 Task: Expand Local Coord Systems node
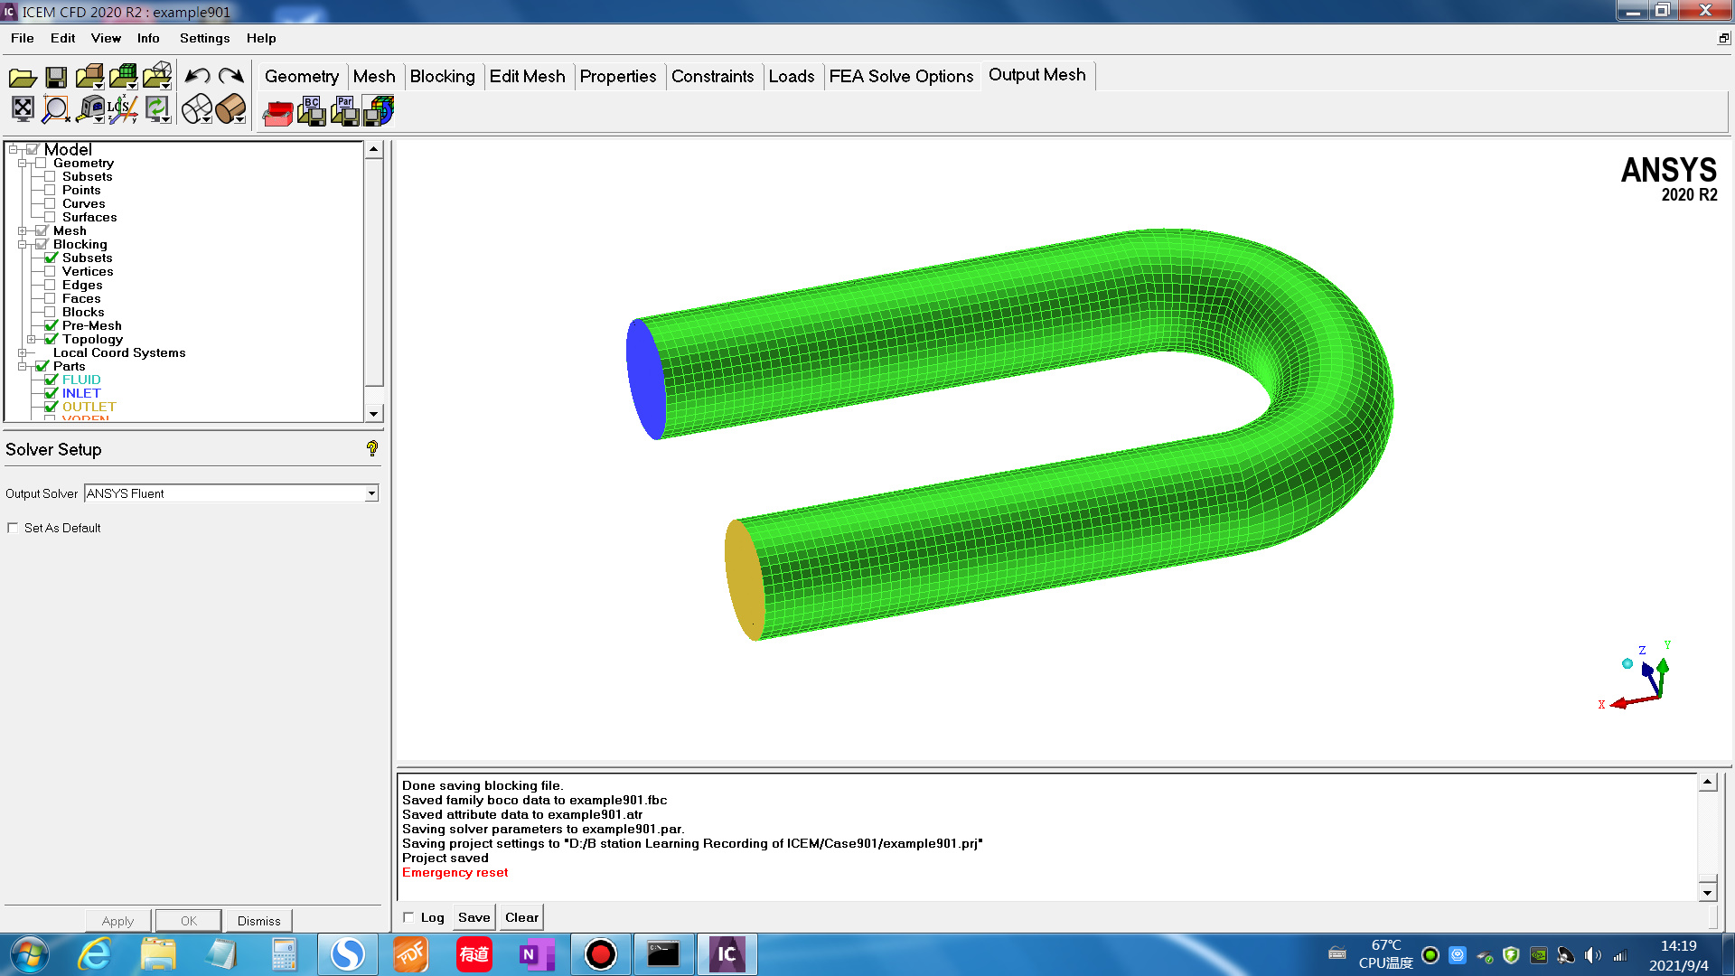click(x=23, y=353)
